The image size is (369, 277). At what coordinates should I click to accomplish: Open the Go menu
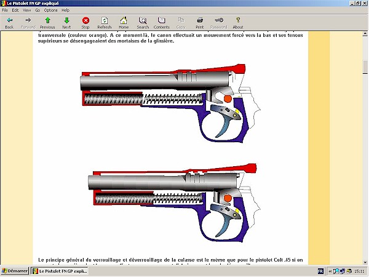pos(38,10)
